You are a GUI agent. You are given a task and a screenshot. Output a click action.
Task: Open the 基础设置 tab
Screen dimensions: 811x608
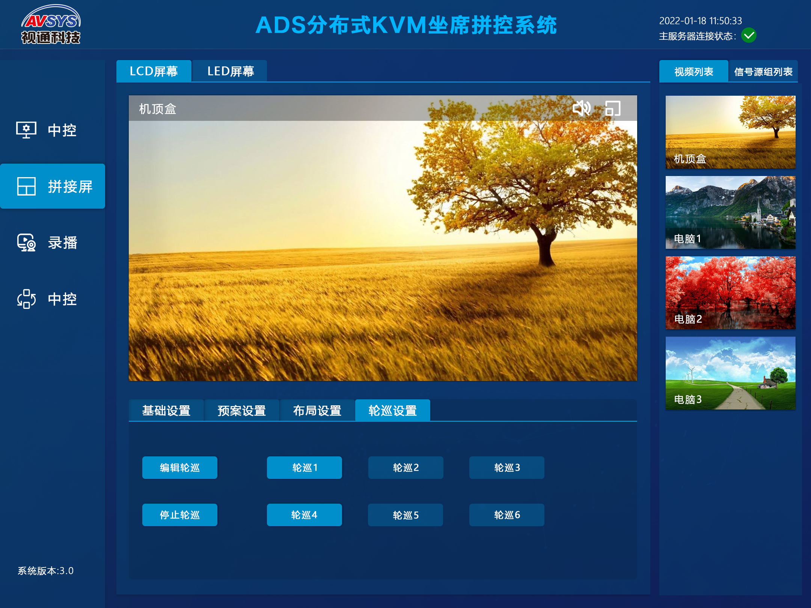(166, 410)
